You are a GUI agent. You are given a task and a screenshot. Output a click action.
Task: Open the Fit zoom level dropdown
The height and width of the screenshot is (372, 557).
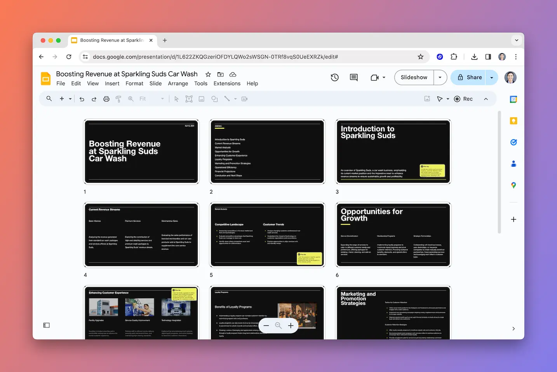pyautogui.click(x=151, y=99)
